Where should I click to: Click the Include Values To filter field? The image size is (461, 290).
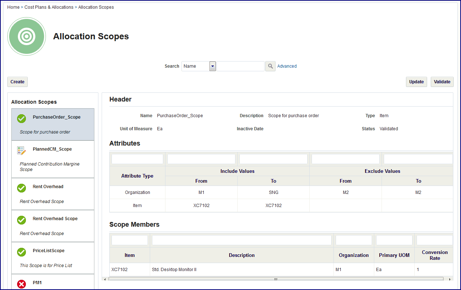(x=273, y=159)
